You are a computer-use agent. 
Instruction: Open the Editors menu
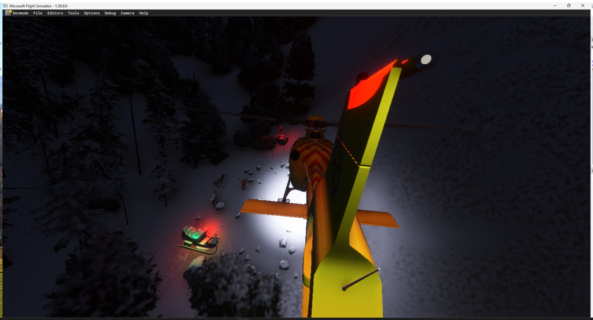pos(55,13)
